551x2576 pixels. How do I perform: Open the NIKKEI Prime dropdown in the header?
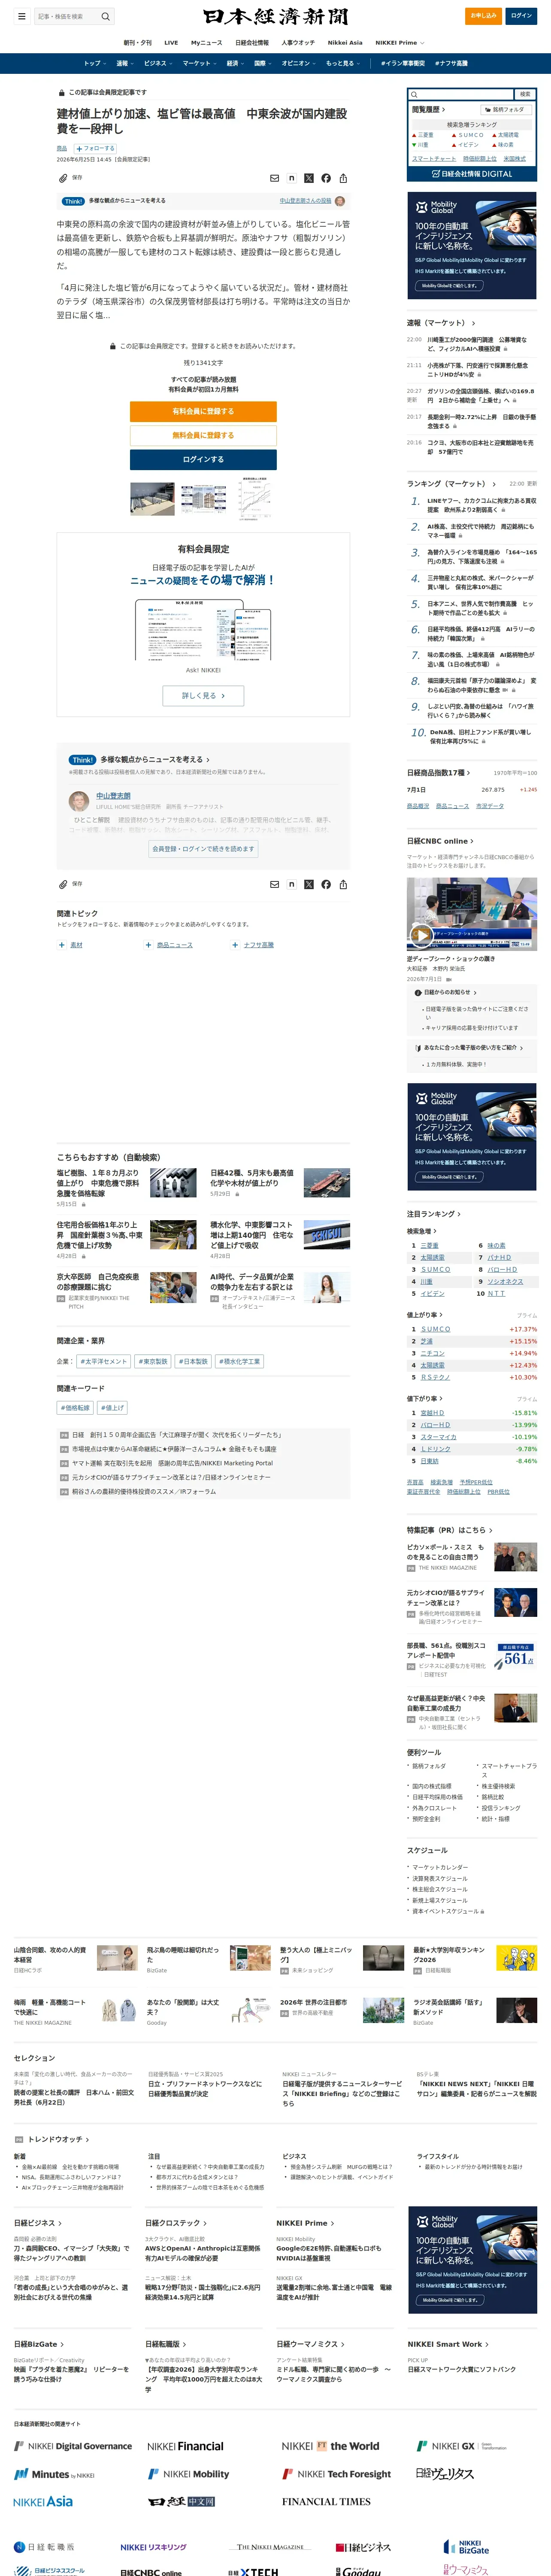[400, 43]
